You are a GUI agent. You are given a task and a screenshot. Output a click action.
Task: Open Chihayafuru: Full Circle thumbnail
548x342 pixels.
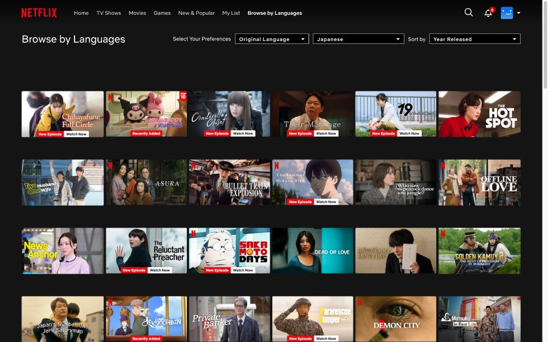[62, 114]
